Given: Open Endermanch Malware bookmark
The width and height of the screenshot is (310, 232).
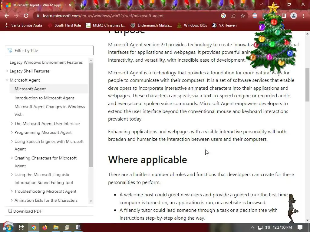Looking at the screenshot, I should (x=151, y=25).
